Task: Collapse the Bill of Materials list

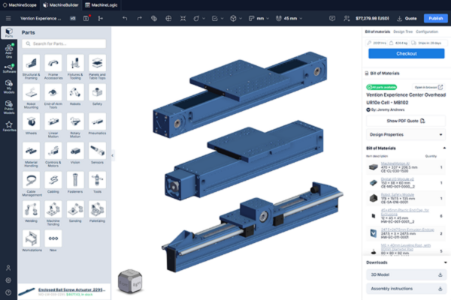Action: click(x=443, y=148)
